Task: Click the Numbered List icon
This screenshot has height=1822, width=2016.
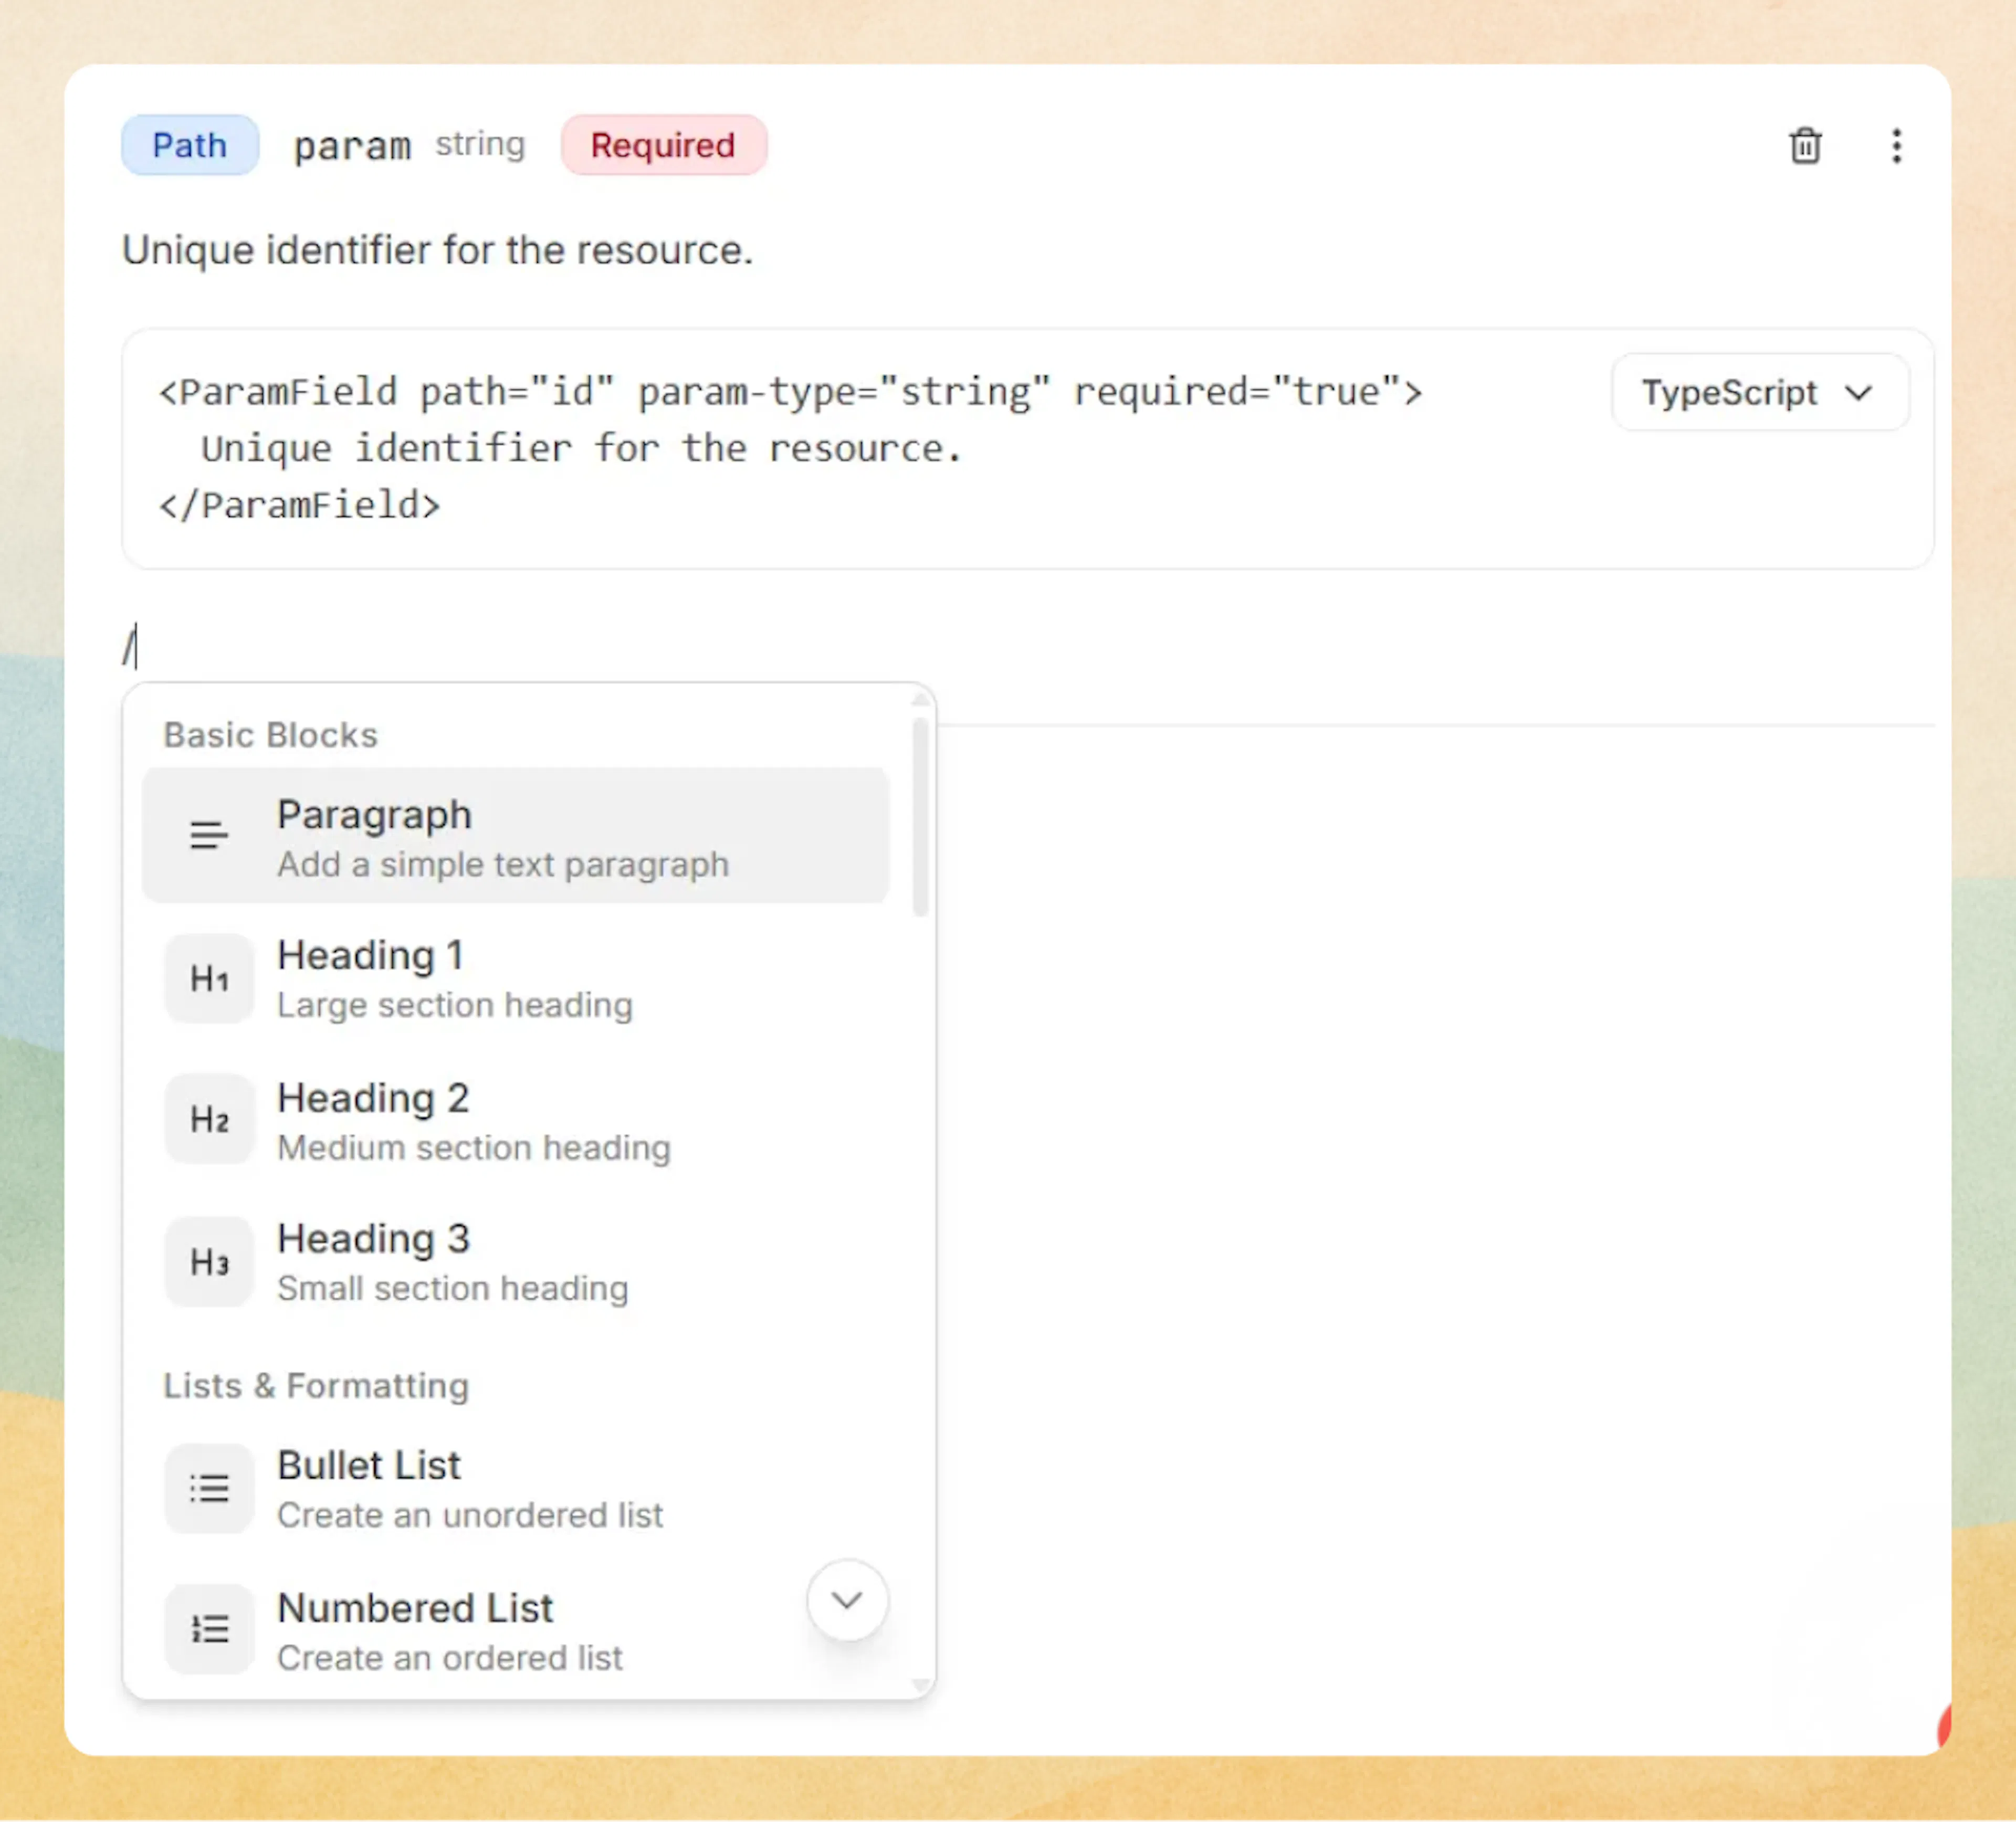Action: 209,1629
